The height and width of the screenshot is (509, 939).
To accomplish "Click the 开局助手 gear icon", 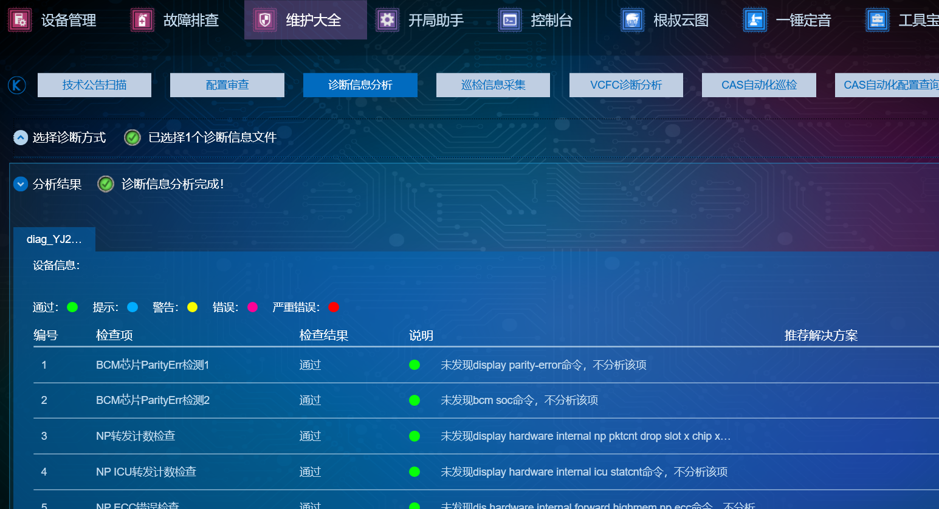I will point(387,20).
